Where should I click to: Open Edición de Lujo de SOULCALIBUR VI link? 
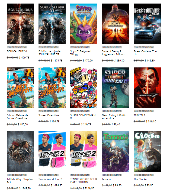point(49,53)
